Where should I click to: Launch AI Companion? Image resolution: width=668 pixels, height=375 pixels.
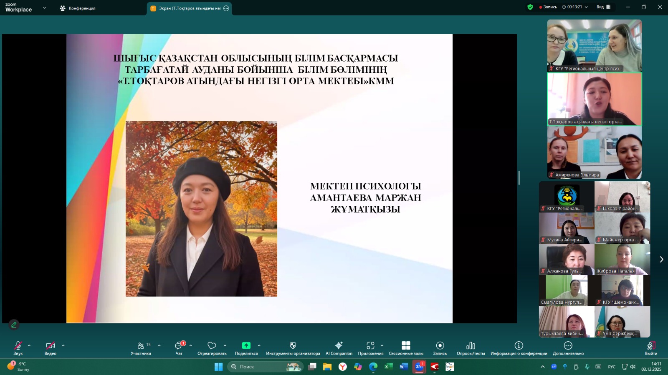coord(339,348)
